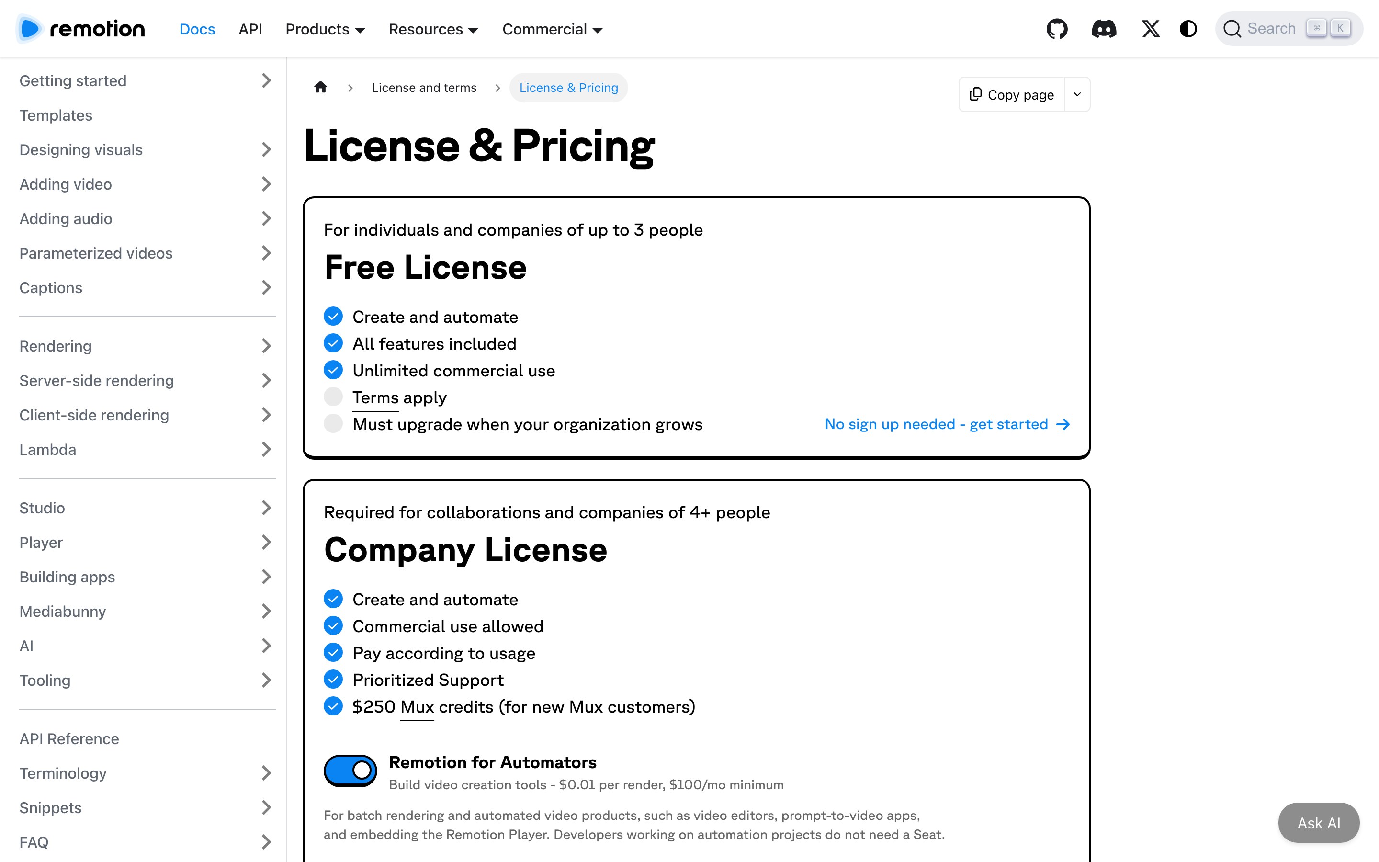Open the Remotion GitHub repository icon
This screenshot has height=862, width=1379.
pyautogui.click(x=1057, y=29)
